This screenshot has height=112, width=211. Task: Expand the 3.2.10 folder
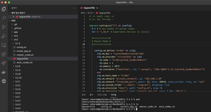(x=13, y=78)
